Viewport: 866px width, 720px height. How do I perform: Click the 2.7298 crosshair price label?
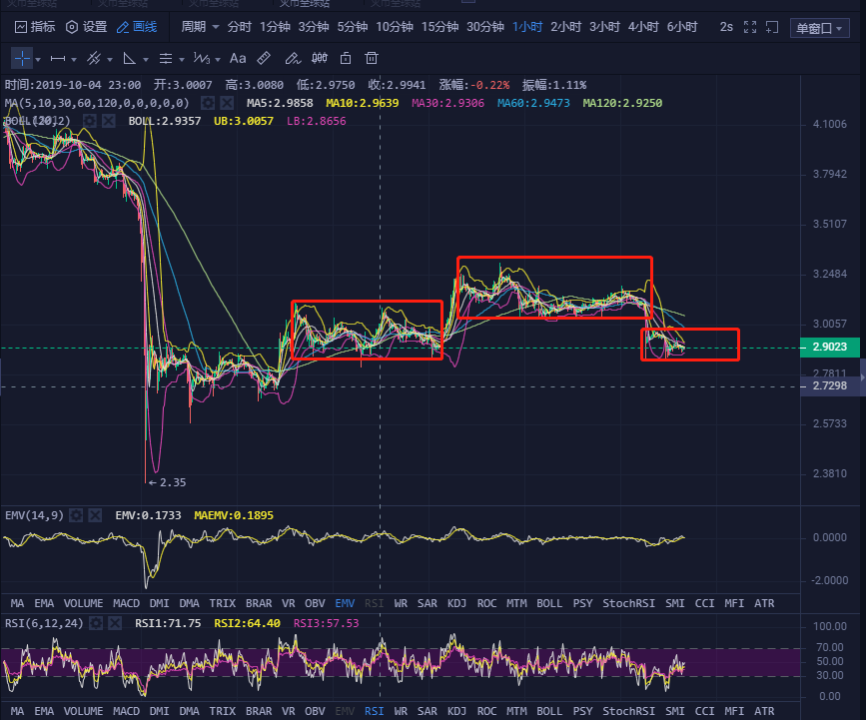coord(830,385)
